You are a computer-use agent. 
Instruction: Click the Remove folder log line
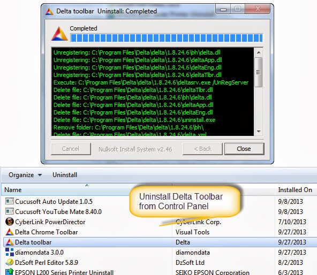point(129,127)
